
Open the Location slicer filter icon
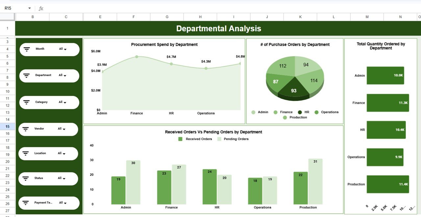point(25,153)
